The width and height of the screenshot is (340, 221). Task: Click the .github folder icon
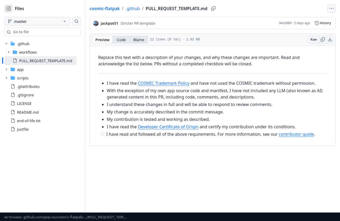[13, 44]
